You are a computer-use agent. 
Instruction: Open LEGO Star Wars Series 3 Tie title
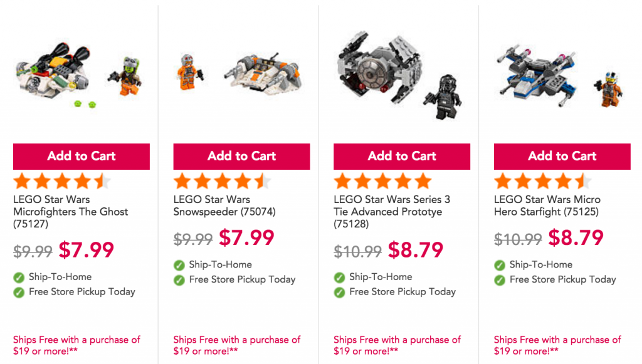(392, 212)
